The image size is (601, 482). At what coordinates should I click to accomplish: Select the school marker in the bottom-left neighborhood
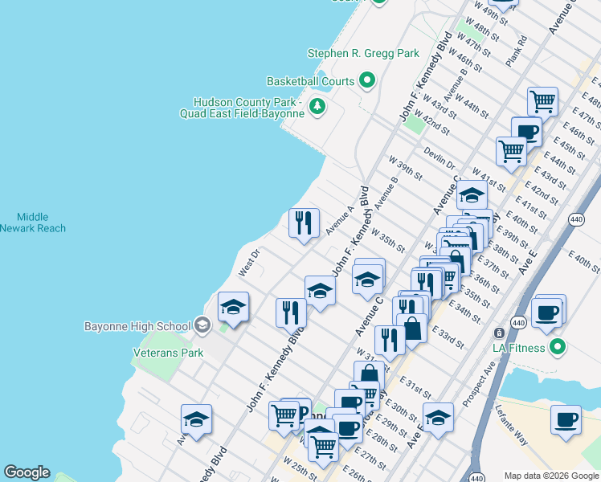(196, 419)
